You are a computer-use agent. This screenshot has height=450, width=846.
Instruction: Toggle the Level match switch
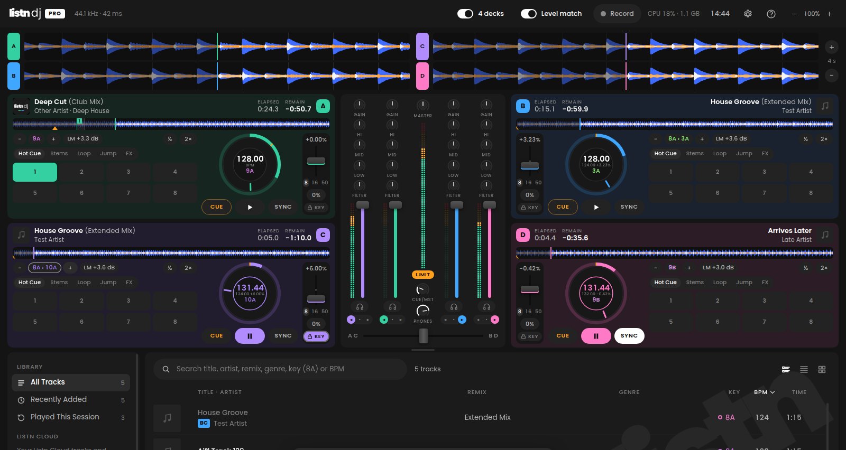(529, 14)
